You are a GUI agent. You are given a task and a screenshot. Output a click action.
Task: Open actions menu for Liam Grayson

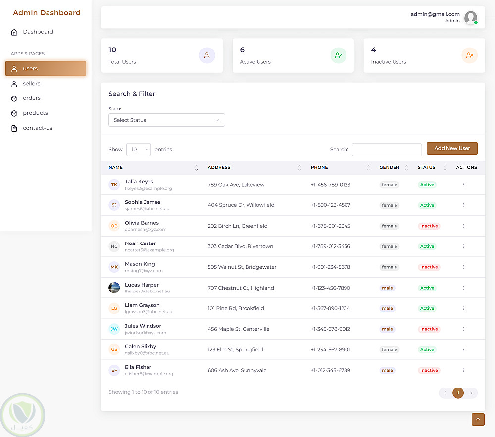tap(464, 308)
